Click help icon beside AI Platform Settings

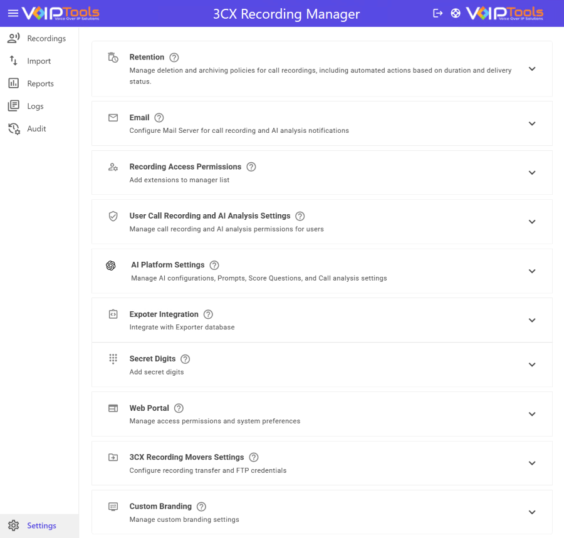(x=214, y=266)
